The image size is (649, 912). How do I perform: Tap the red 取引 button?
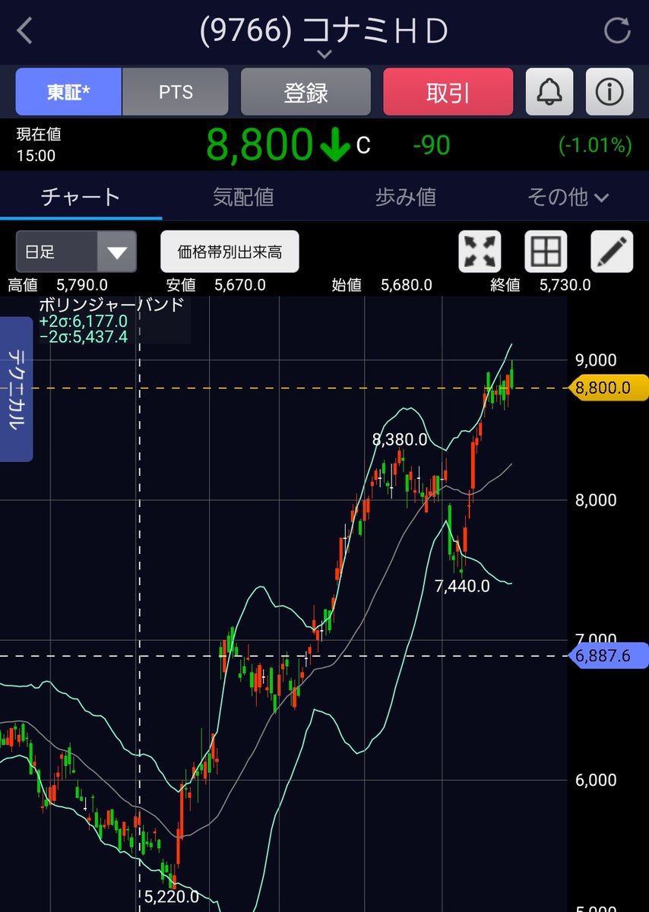(x=448, y=92)
